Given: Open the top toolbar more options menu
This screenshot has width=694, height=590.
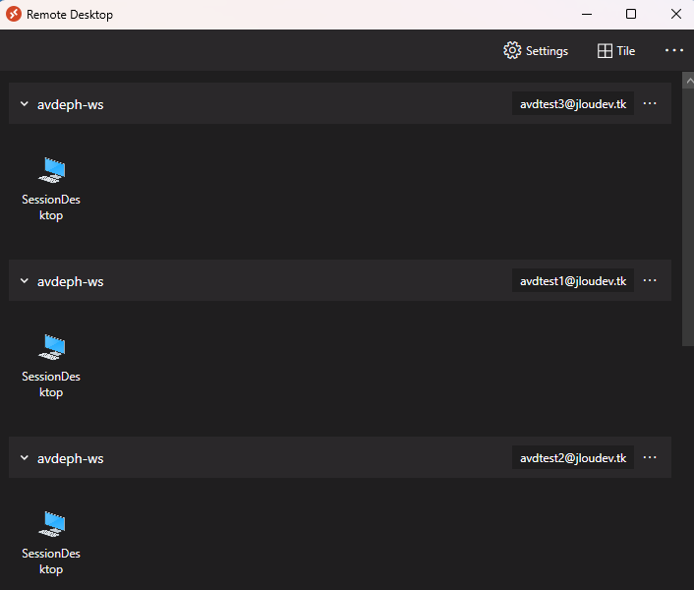Looking at the screenshot, I should pos(673,50).
